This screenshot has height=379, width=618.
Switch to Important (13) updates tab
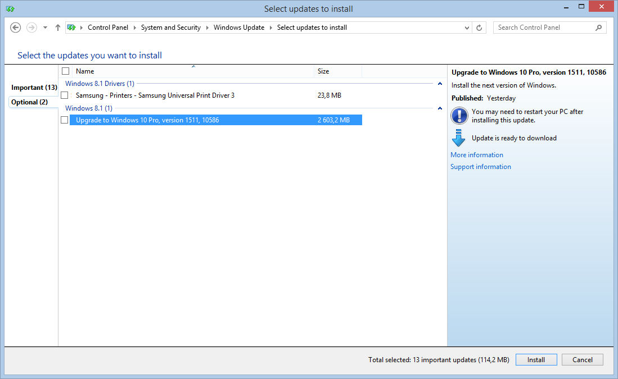tap(34, 88)
